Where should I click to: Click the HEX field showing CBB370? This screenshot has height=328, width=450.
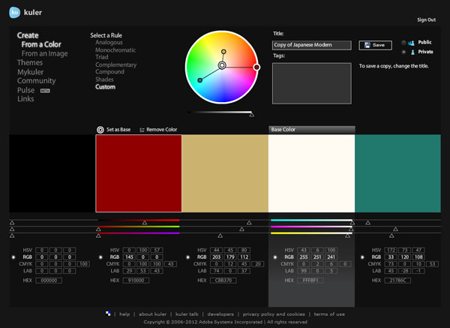(x=223, y=280)
